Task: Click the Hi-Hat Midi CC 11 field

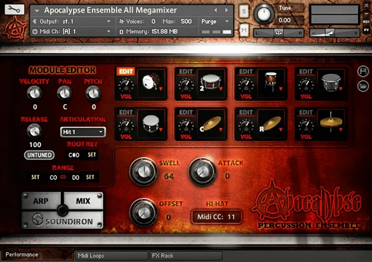Action: click(x=216, y=217)
